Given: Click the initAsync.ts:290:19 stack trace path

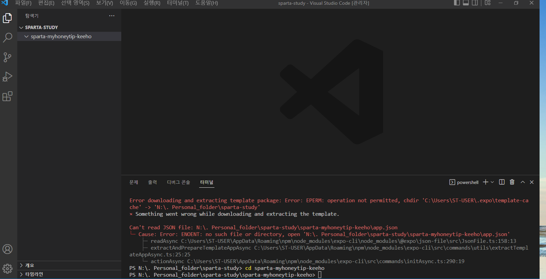Looking at the screenshot, I should pos(326,261).
